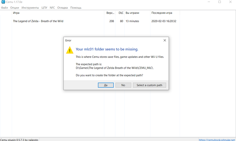Sort by the DLC column header
Image resolution: width=236 pixels, height=141 pixels.
[x=121, y=13]
